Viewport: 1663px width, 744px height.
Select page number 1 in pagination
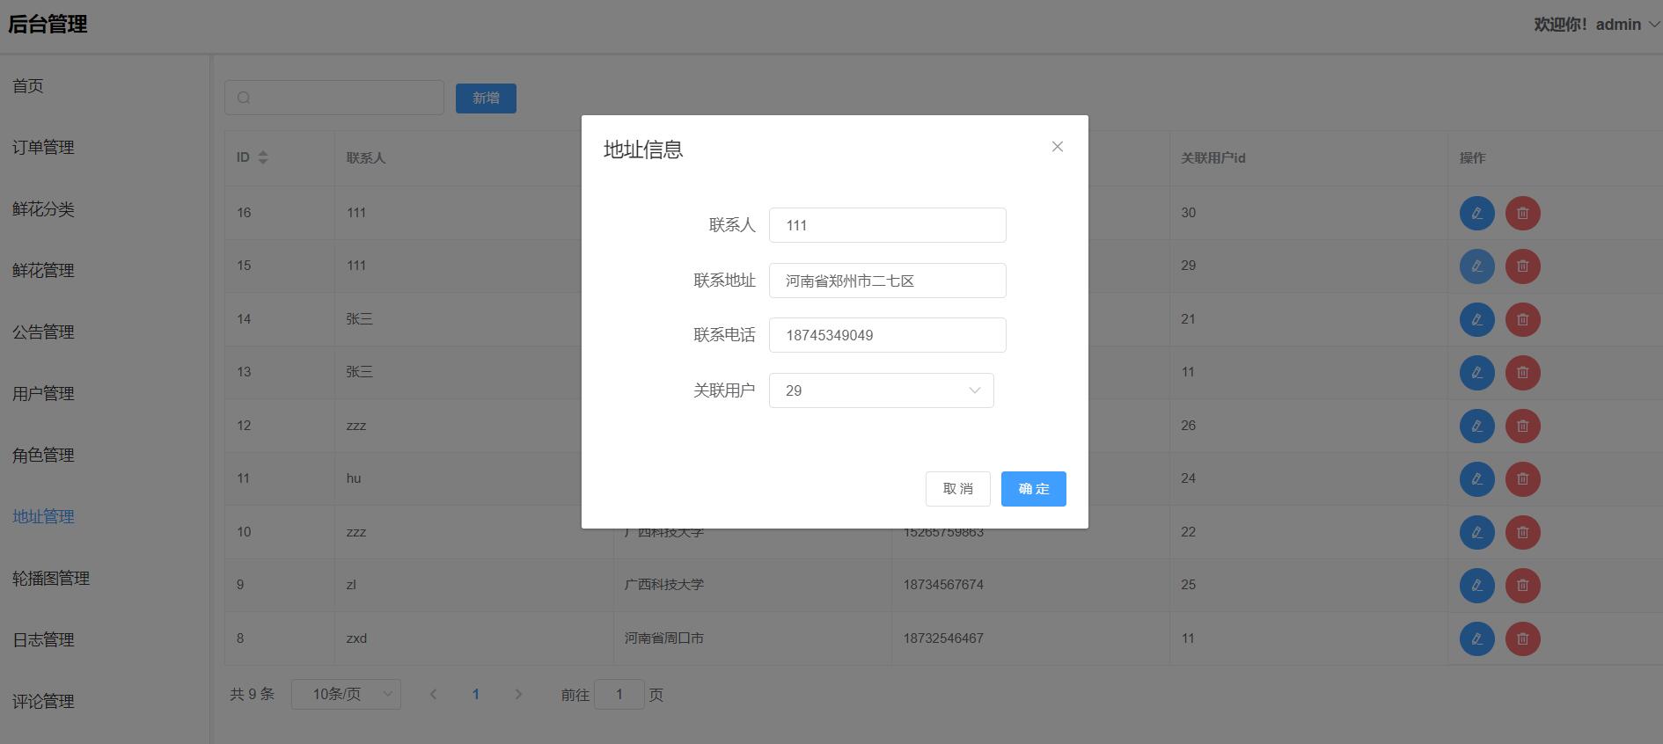tap(475, 694)
